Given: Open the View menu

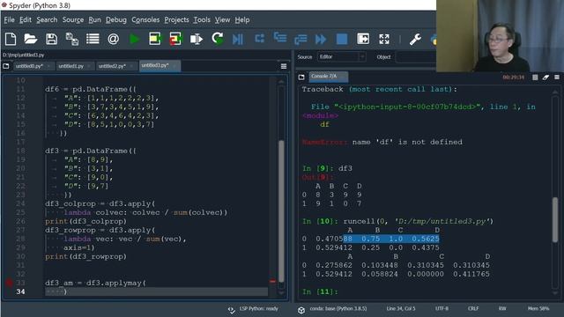Looking at the screenshot, I should coord(222,19).
